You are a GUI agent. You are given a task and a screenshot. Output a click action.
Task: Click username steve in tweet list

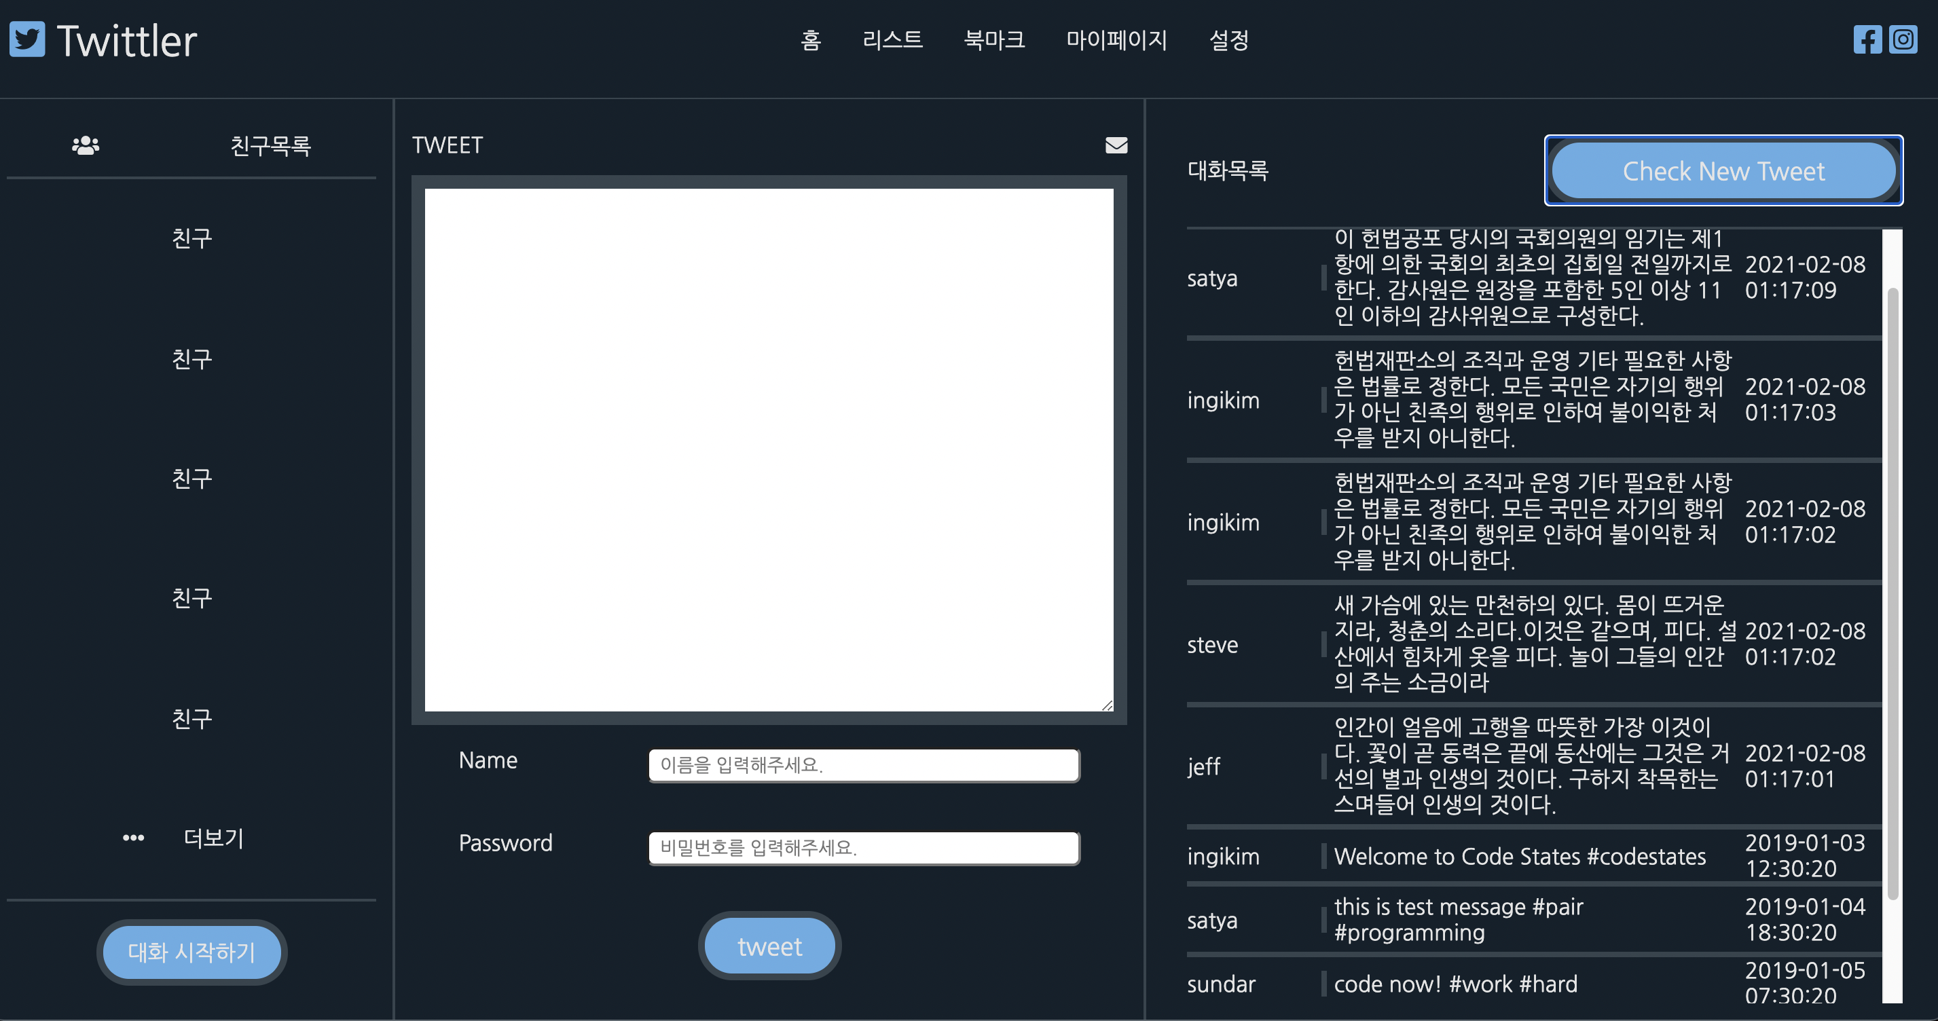click(x=1212, y=645)
